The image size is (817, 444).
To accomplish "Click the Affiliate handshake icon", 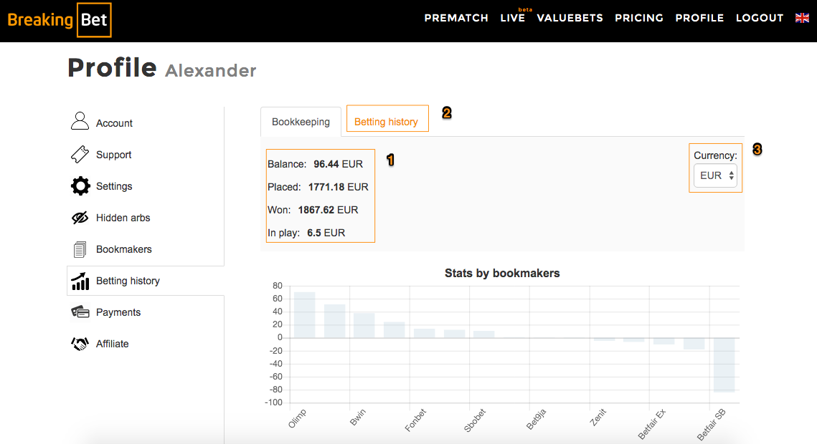I will tap(80, 344).
